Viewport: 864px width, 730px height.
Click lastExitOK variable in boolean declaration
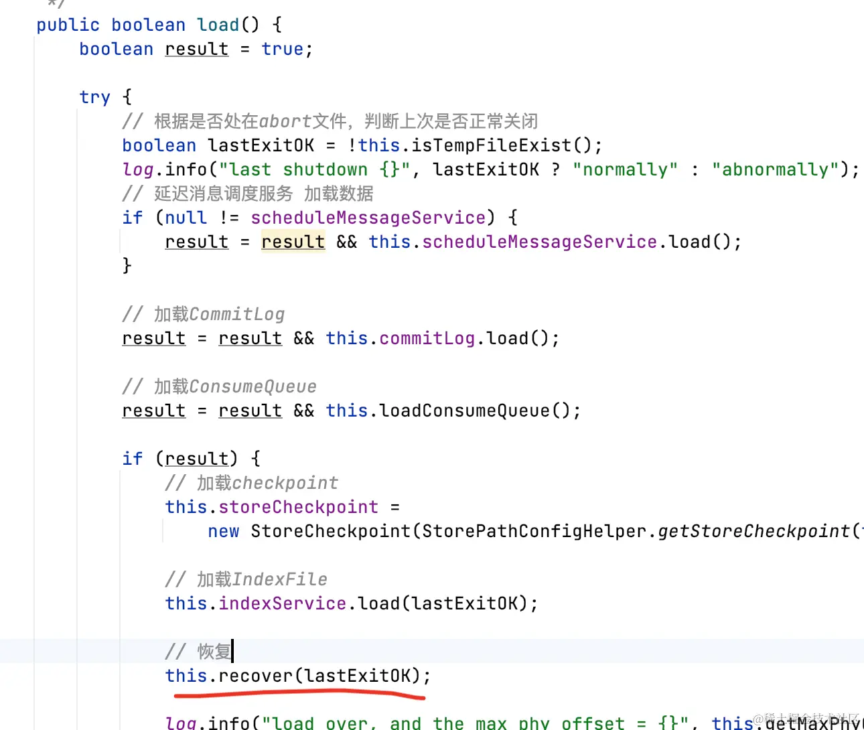[261, 145]
